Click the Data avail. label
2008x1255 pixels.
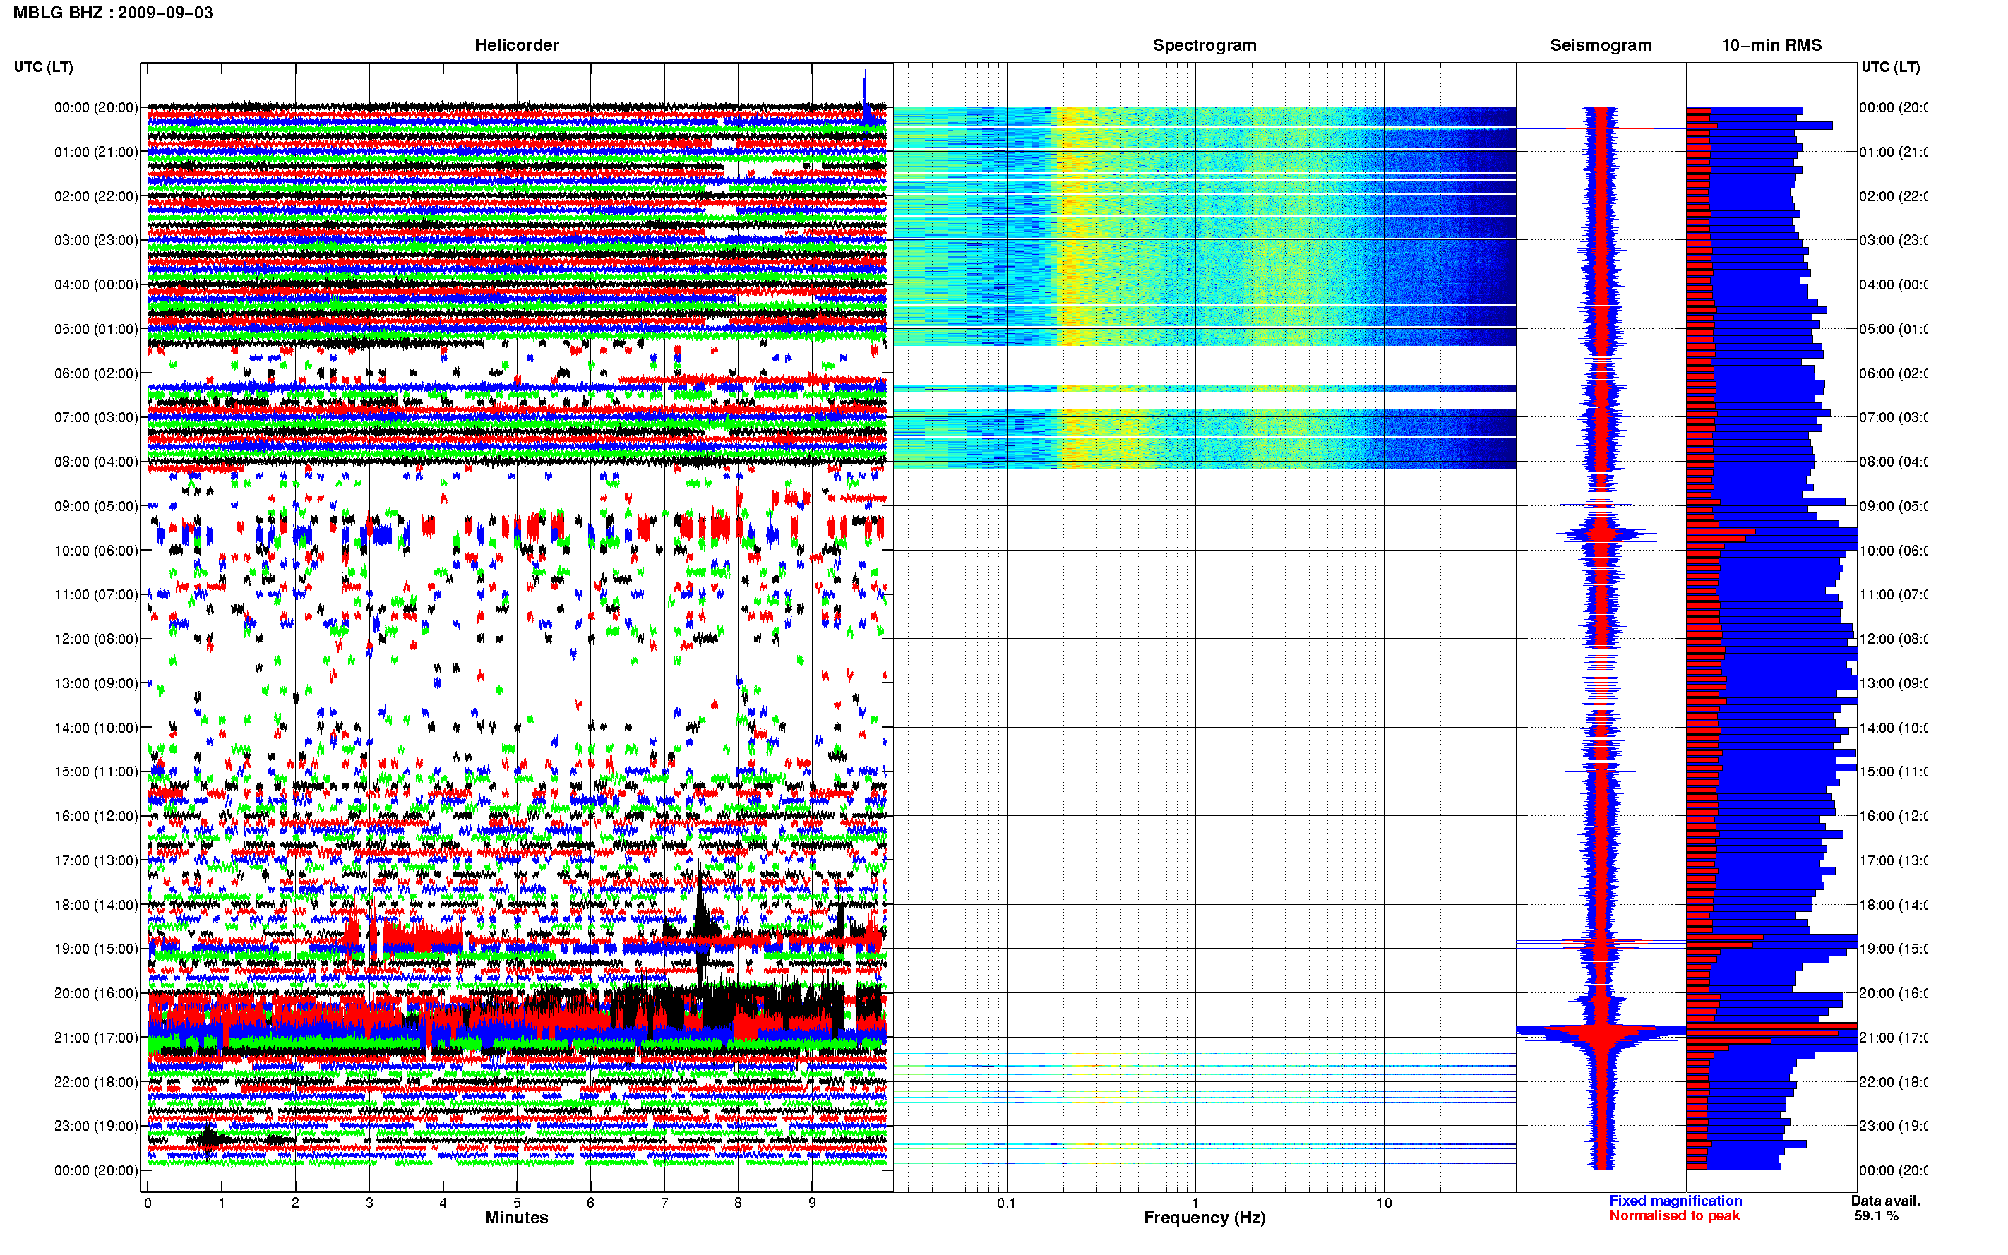tap(1885, 1200)
